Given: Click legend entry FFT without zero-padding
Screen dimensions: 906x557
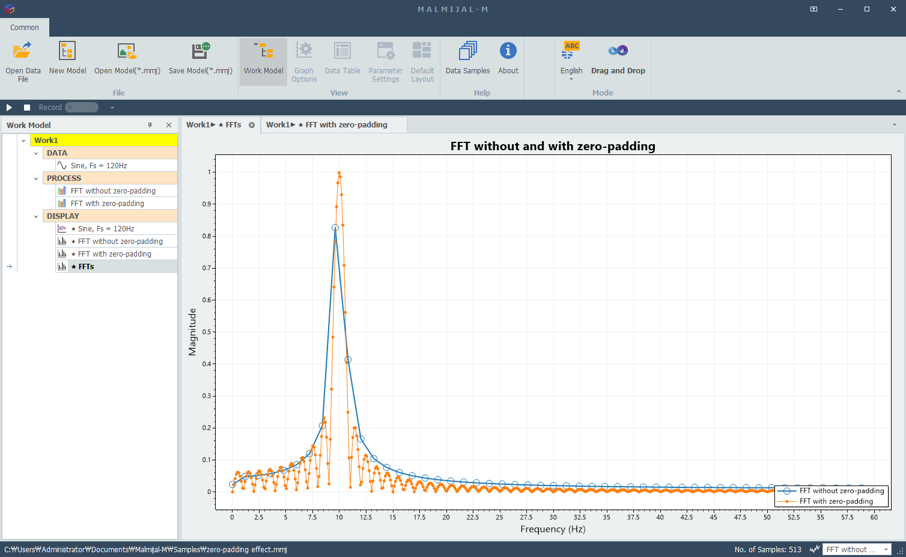Looking at the screenshot, I should (831, 491).
